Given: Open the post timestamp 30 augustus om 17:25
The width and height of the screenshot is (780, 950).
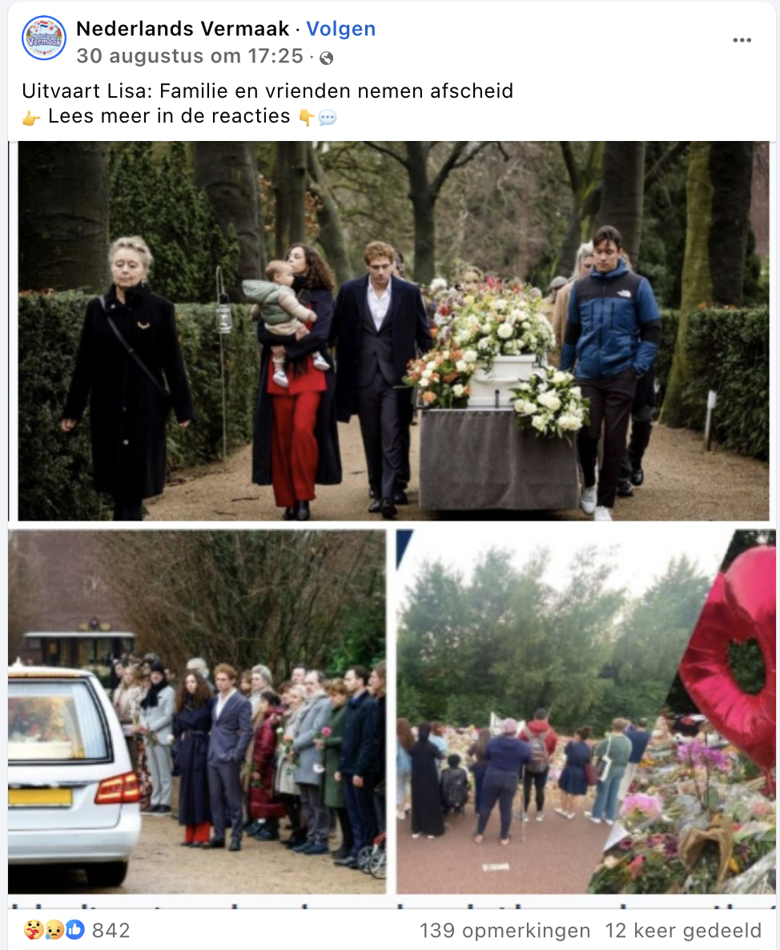Looking at the screenshot, I should click(190, 56).
